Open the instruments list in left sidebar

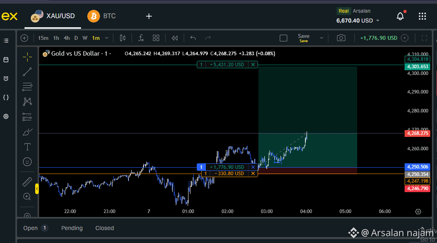click(x=6, y=41)
